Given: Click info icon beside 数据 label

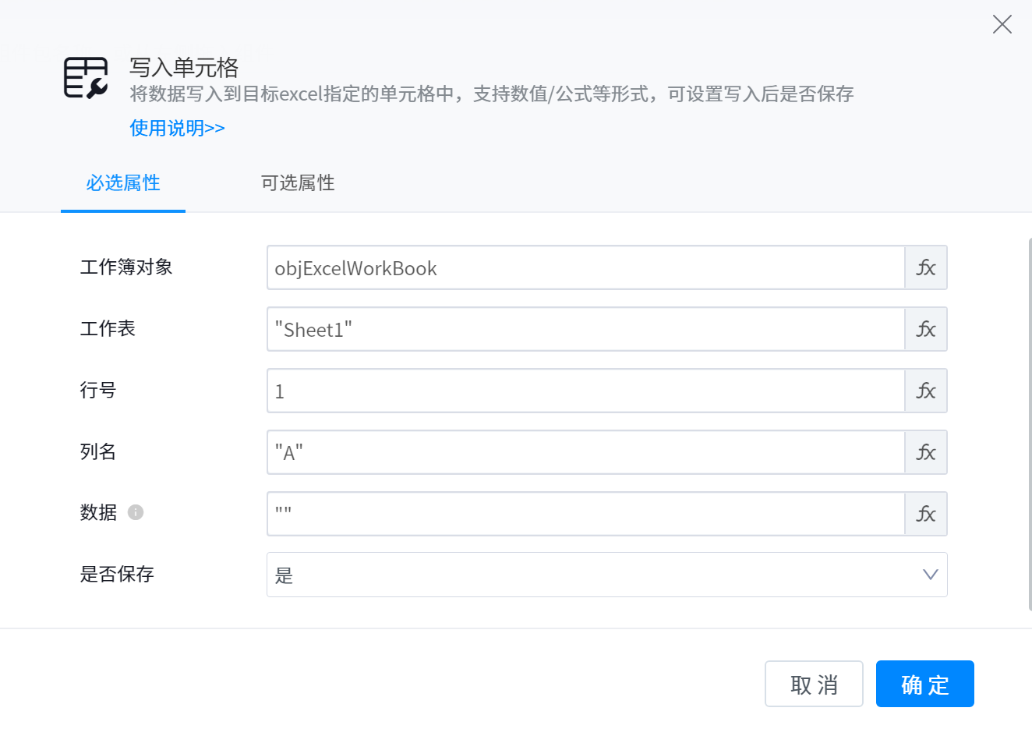Looking at the screenshot, I should tap(136, 512).
